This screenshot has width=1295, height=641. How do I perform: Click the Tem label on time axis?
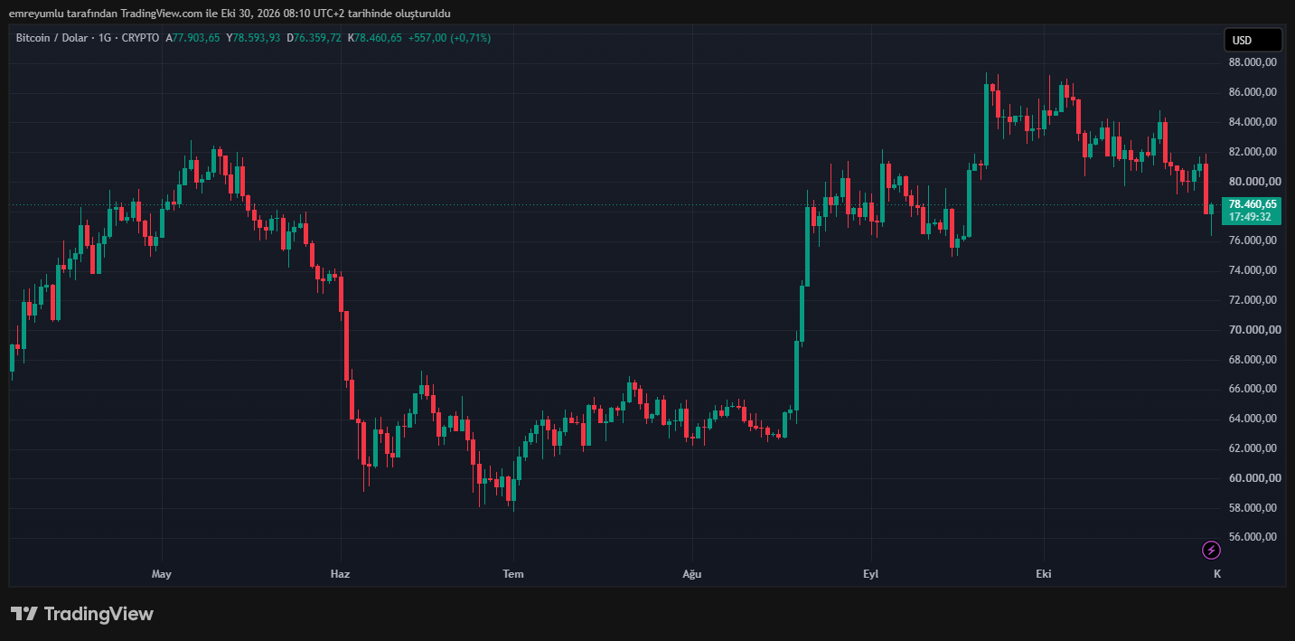click(x=513, y=574)
